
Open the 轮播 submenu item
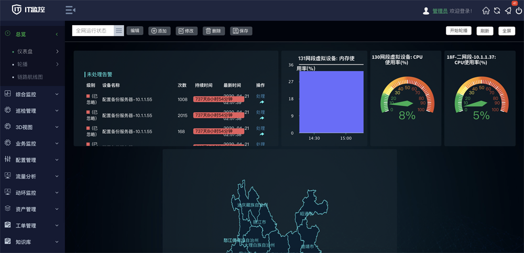click(22, 64)
